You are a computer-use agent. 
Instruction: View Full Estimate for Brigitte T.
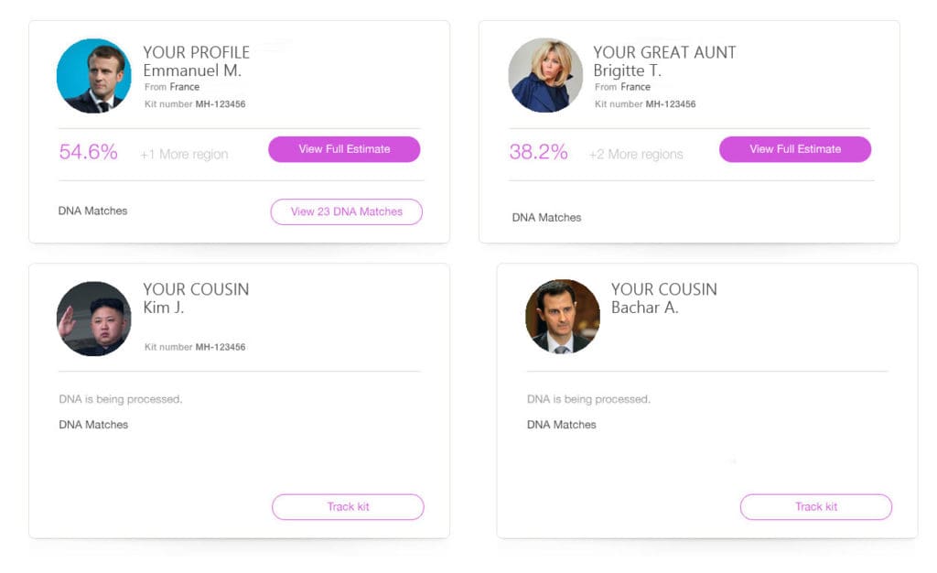pyautogui.click(x=795, y=149)
